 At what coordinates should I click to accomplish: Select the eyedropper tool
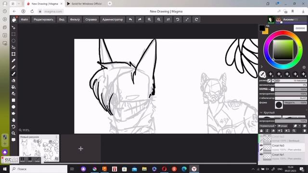[x=13, y=61]
